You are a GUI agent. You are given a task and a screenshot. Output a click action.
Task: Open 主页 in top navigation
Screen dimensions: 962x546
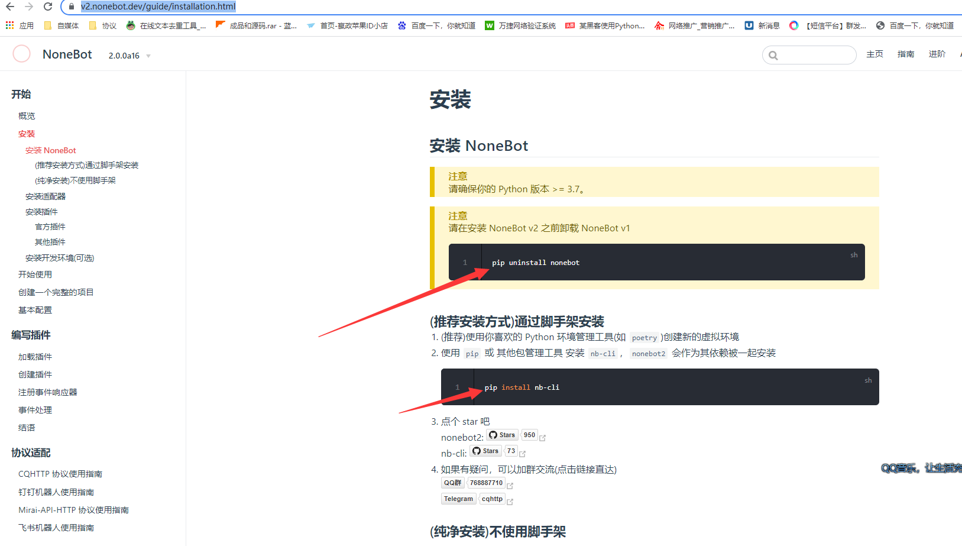(x=874, y=54)
